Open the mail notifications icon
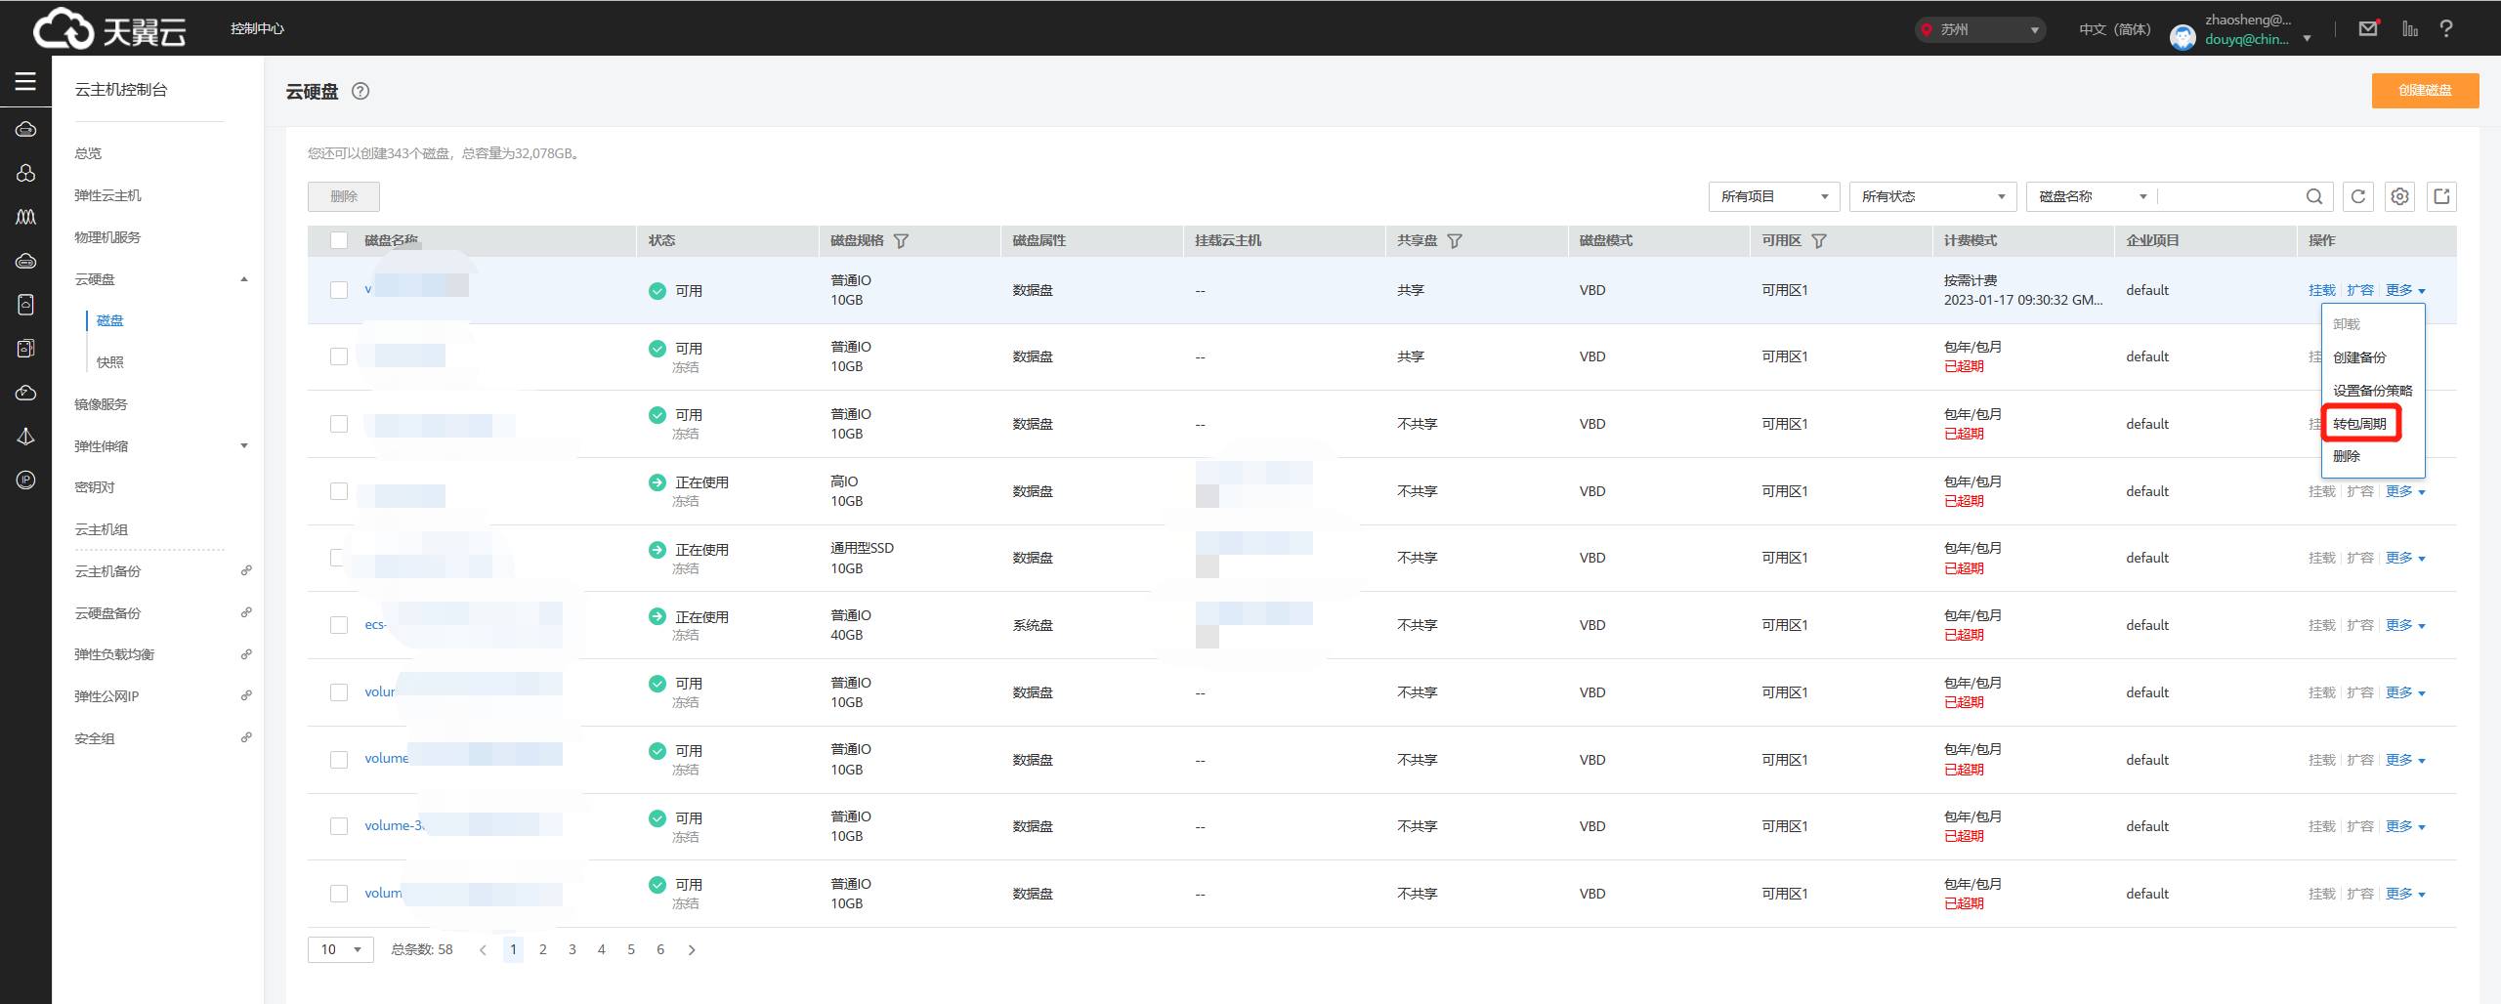Image resolution: width=2501 pixels, height=1004 pixels. (x=2368, y=28)
